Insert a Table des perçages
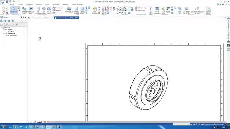The width and height of the screenshot is (230, 129). point(77,10)
